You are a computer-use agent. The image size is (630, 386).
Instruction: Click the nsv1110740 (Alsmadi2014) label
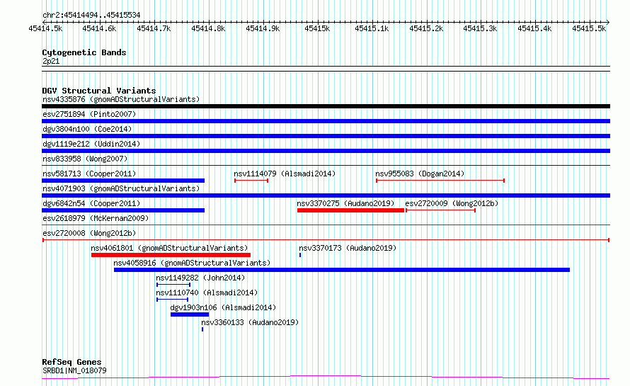coord(207,293)
